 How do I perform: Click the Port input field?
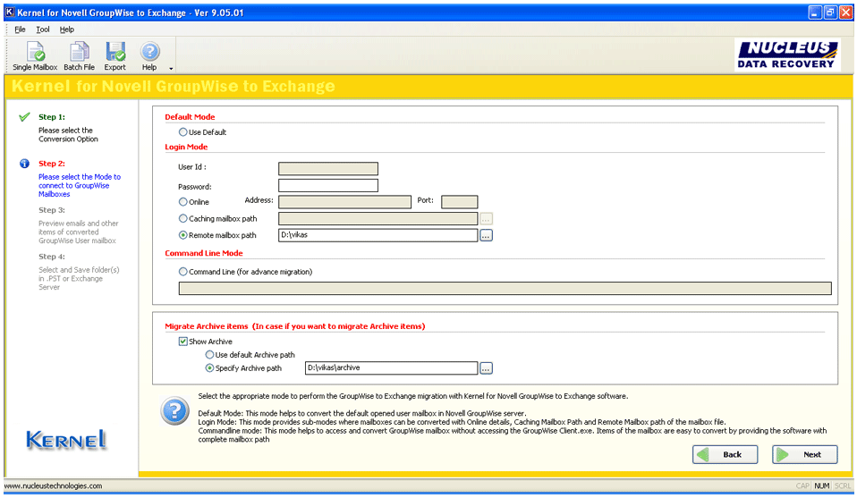[460, 202]
